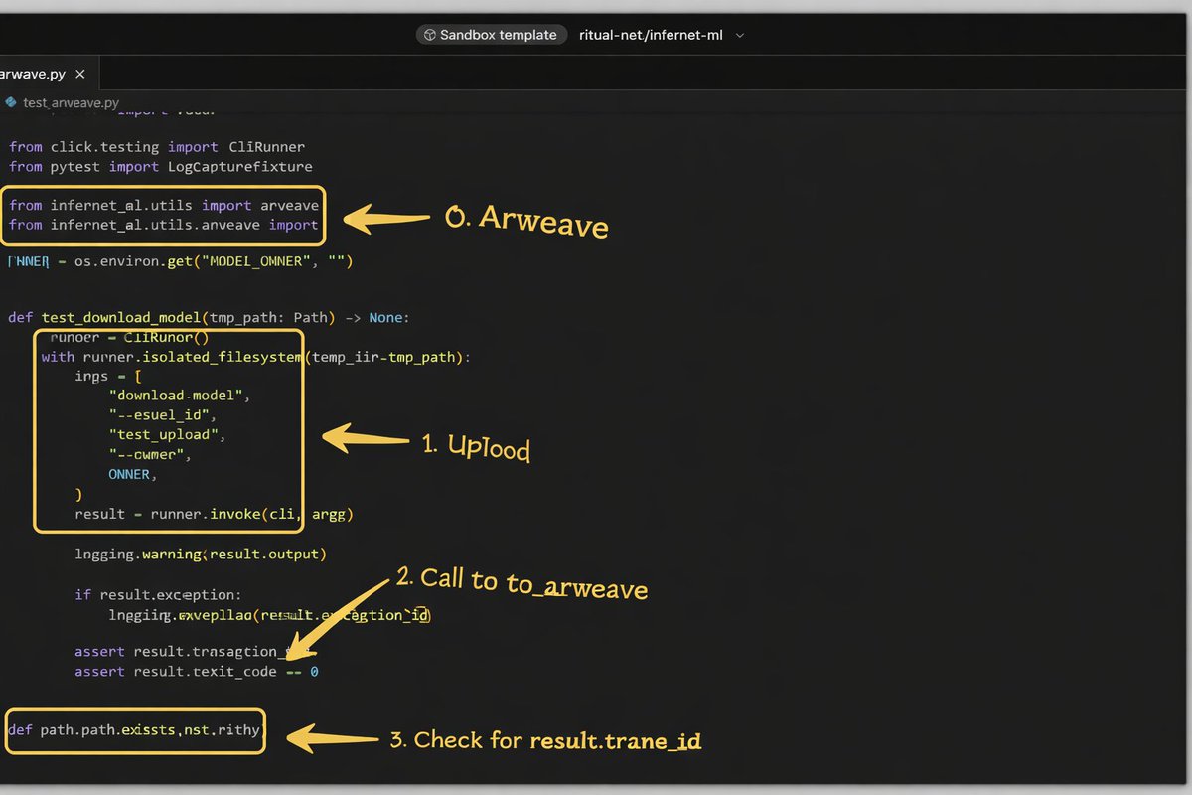1192x795 pixels.
Task: Expand the chevron next to ritual-net/infernet-ml
Action: pos(739,35)
